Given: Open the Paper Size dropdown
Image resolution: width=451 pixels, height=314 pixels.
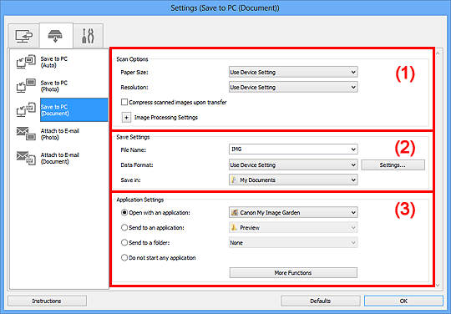Looking at the screenshot, I should point(293,72).
